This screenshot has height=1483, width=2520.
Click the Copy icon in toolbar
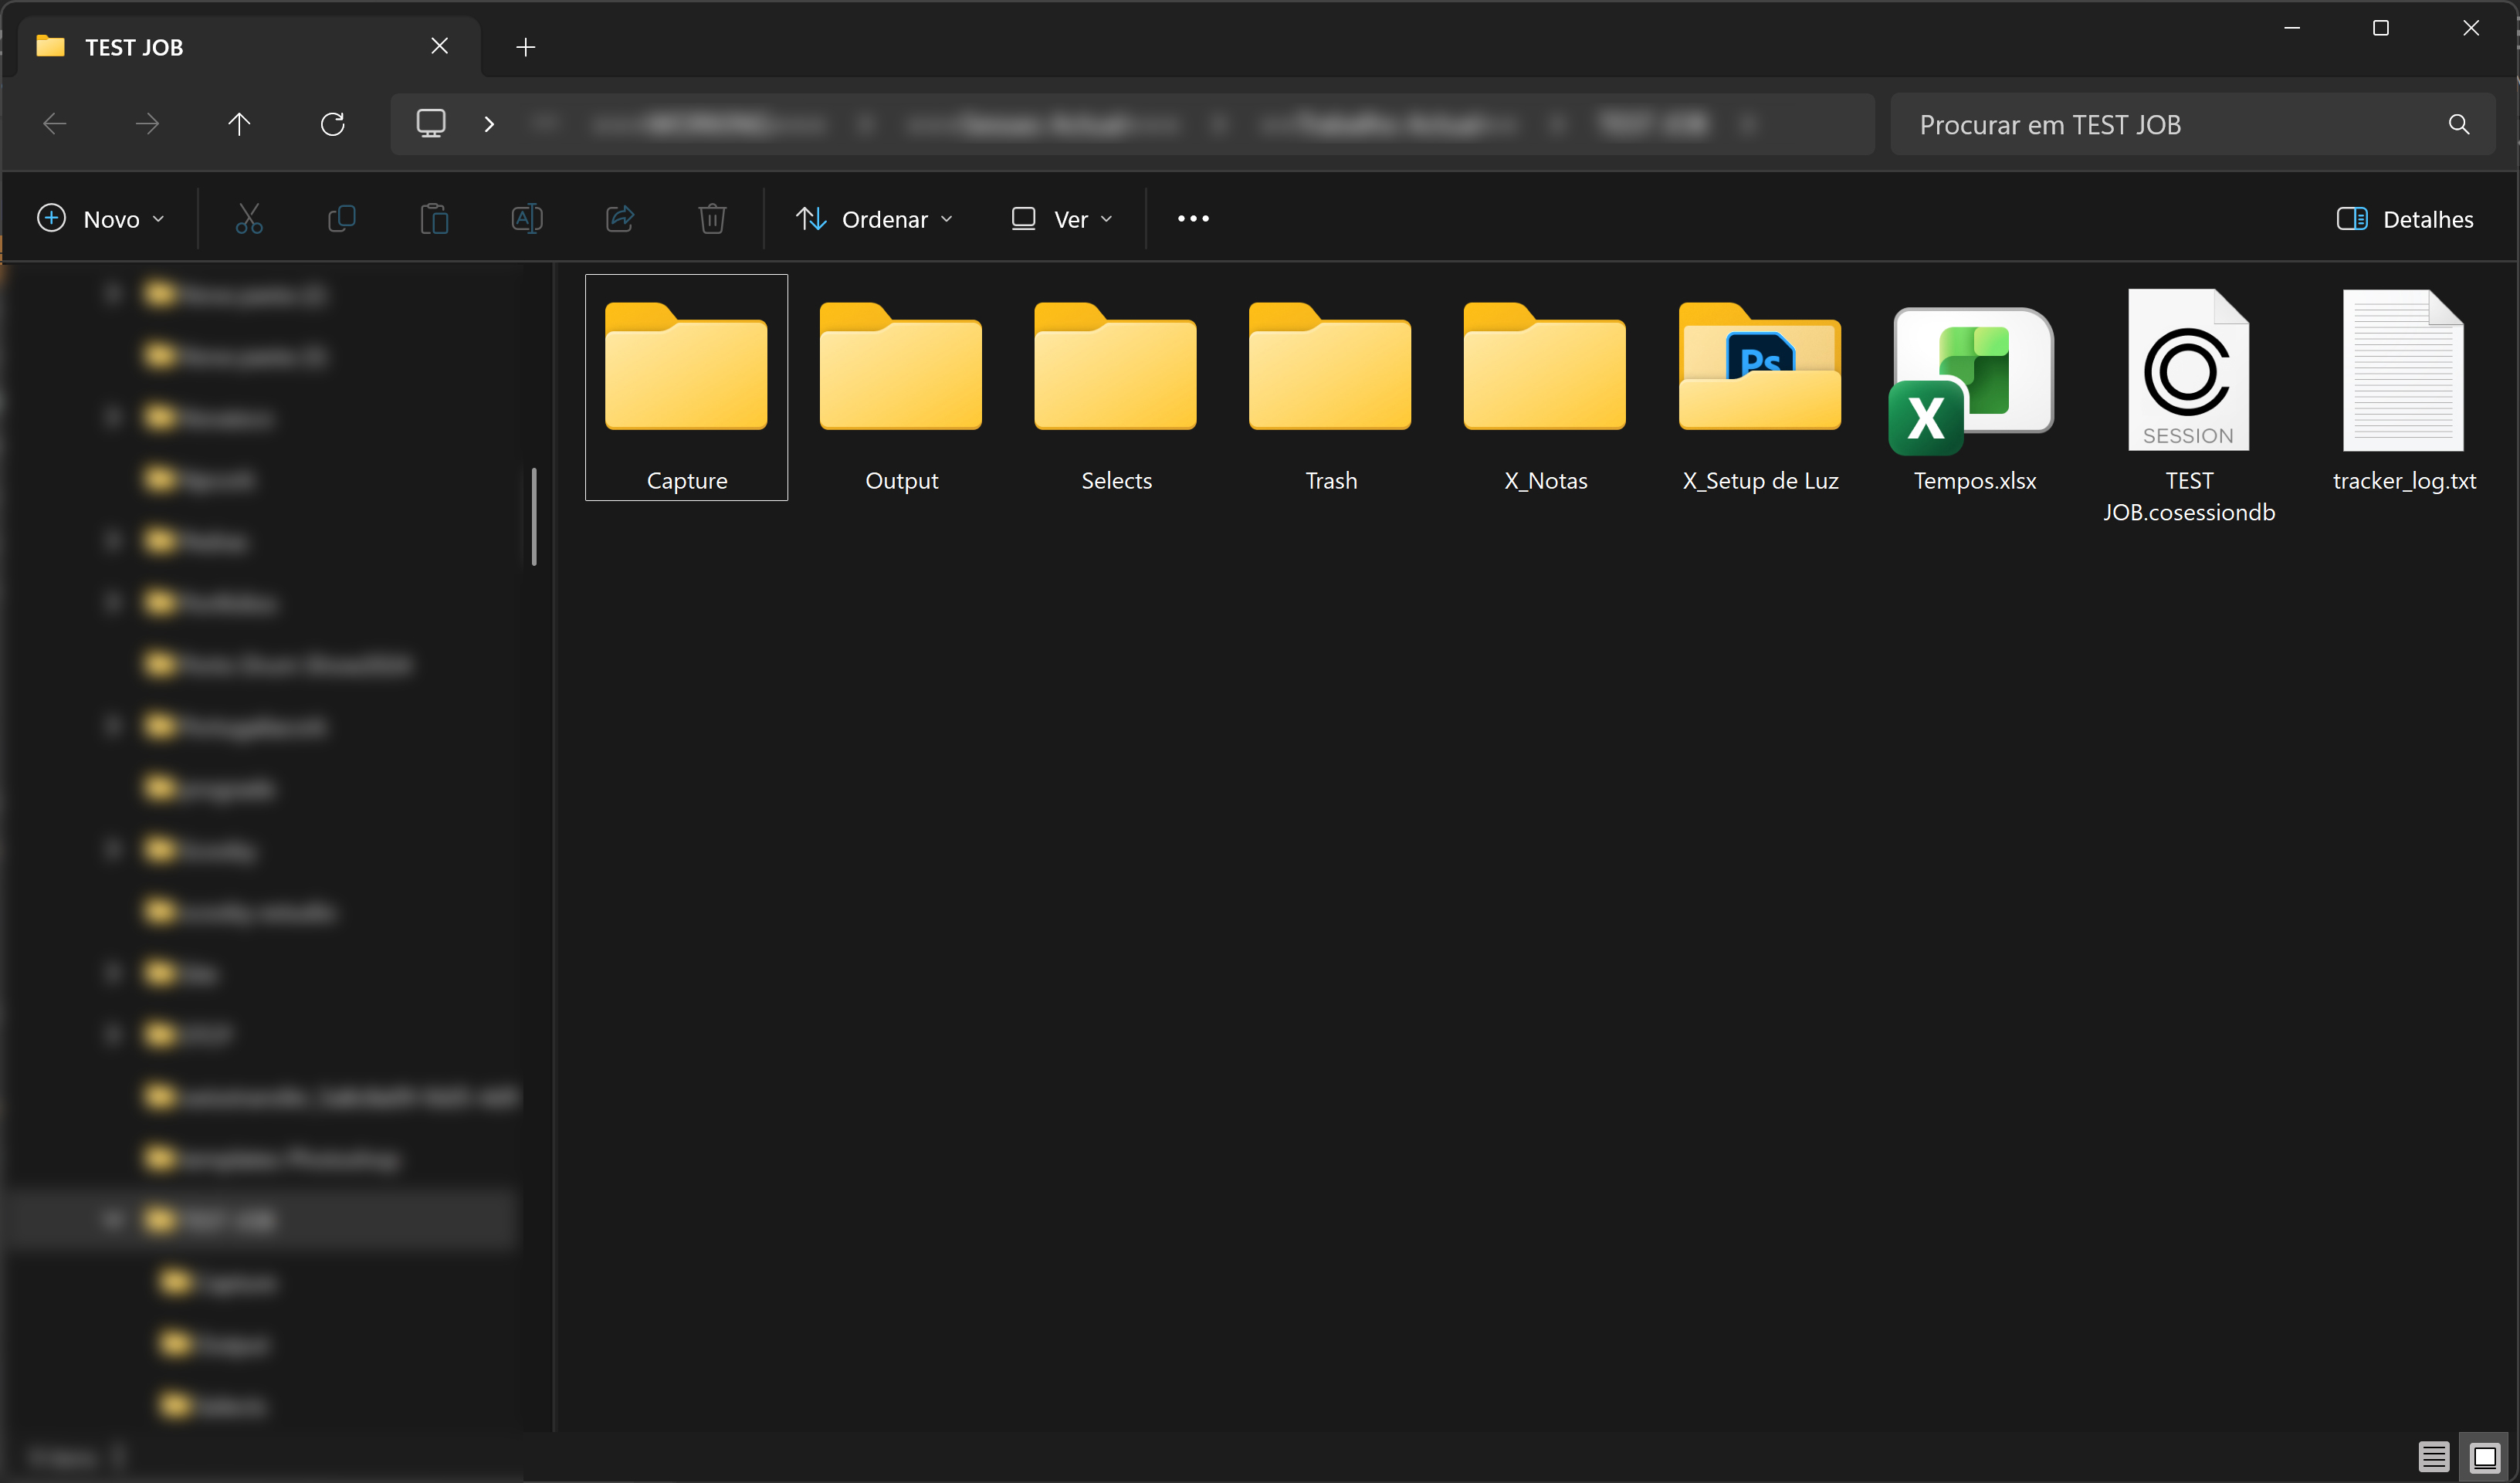[342, 218]
